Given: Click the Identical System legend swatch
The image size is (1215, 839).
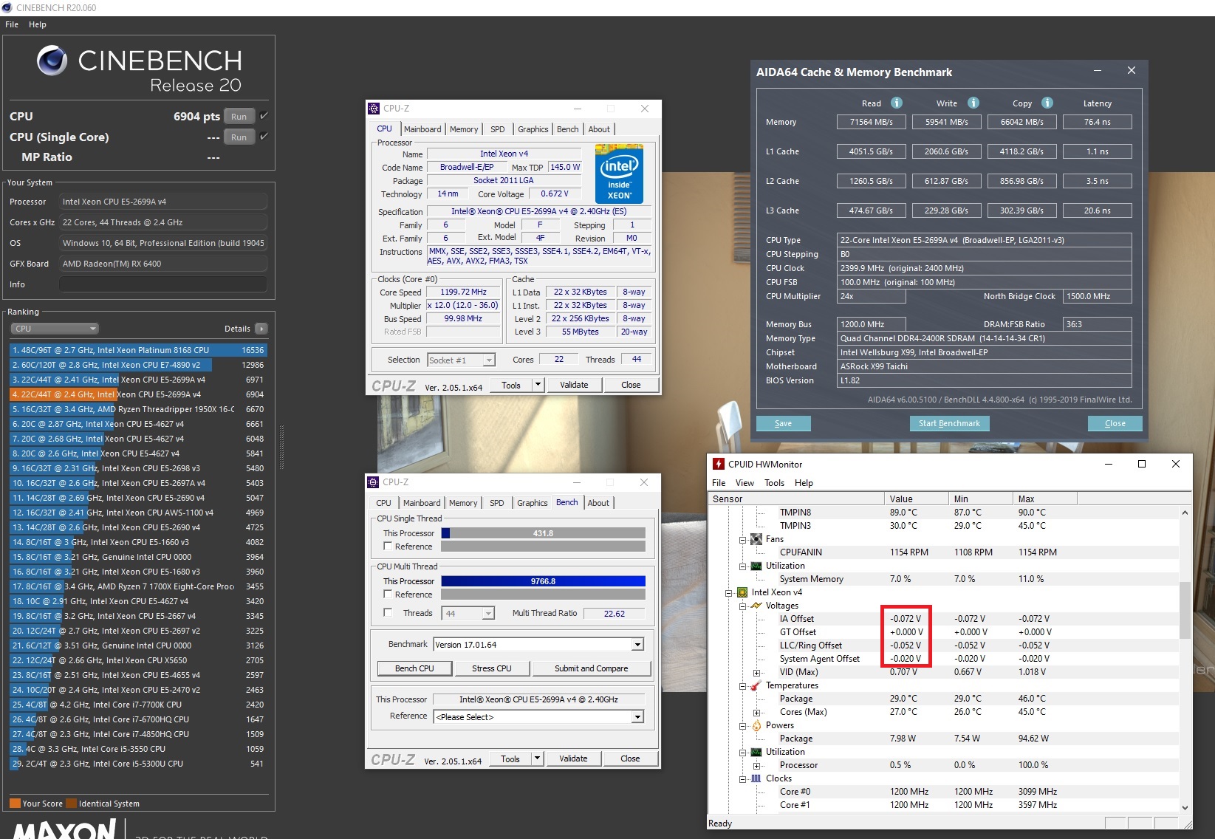Looking at the screenshot, I should pos(71,804).
